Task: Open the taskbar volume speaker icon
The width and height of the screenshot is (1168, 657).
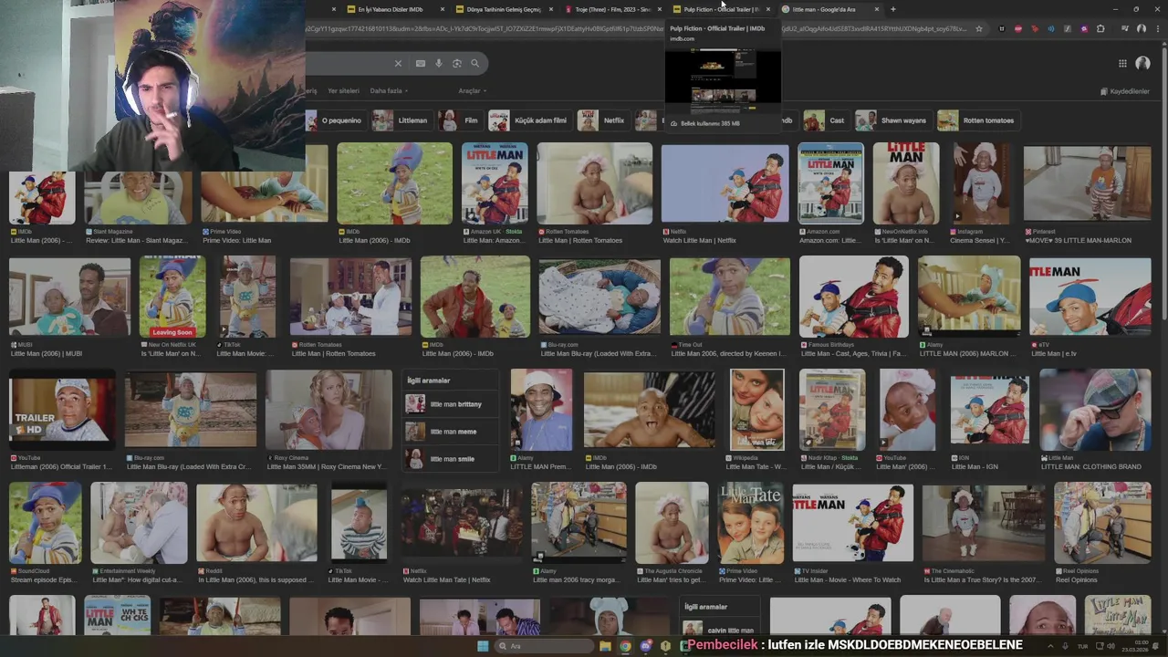Action: click(x=1111, y=646)
